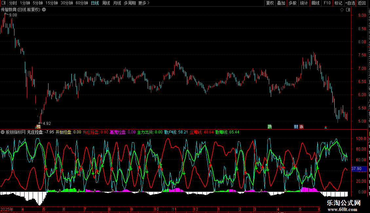This screenshot has height=213, width=370.
Task: Click the 7.50 price axis label
Action: 362,55
